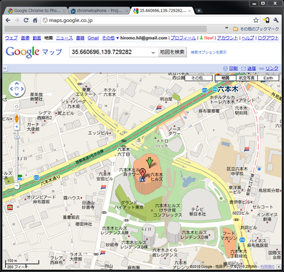
Task: Pan the map up with the arrow
Action: [x=17, y=83]
